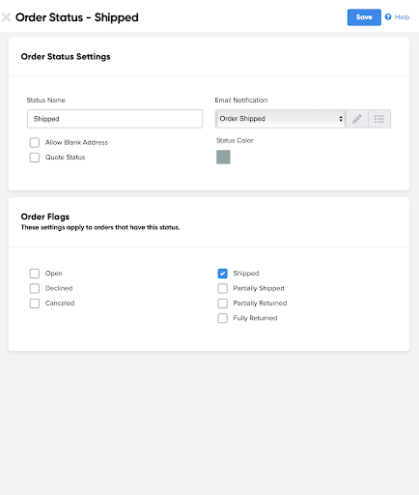Click the email list icon button
Viewport: 419px width, 495px height.
[x=379, y=119]
